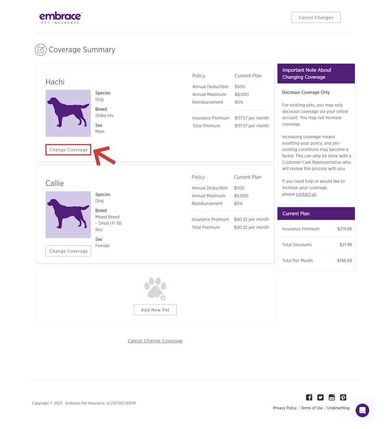Click Change Coverage for Callie
The image size is (387, 429).
[68, 251]
